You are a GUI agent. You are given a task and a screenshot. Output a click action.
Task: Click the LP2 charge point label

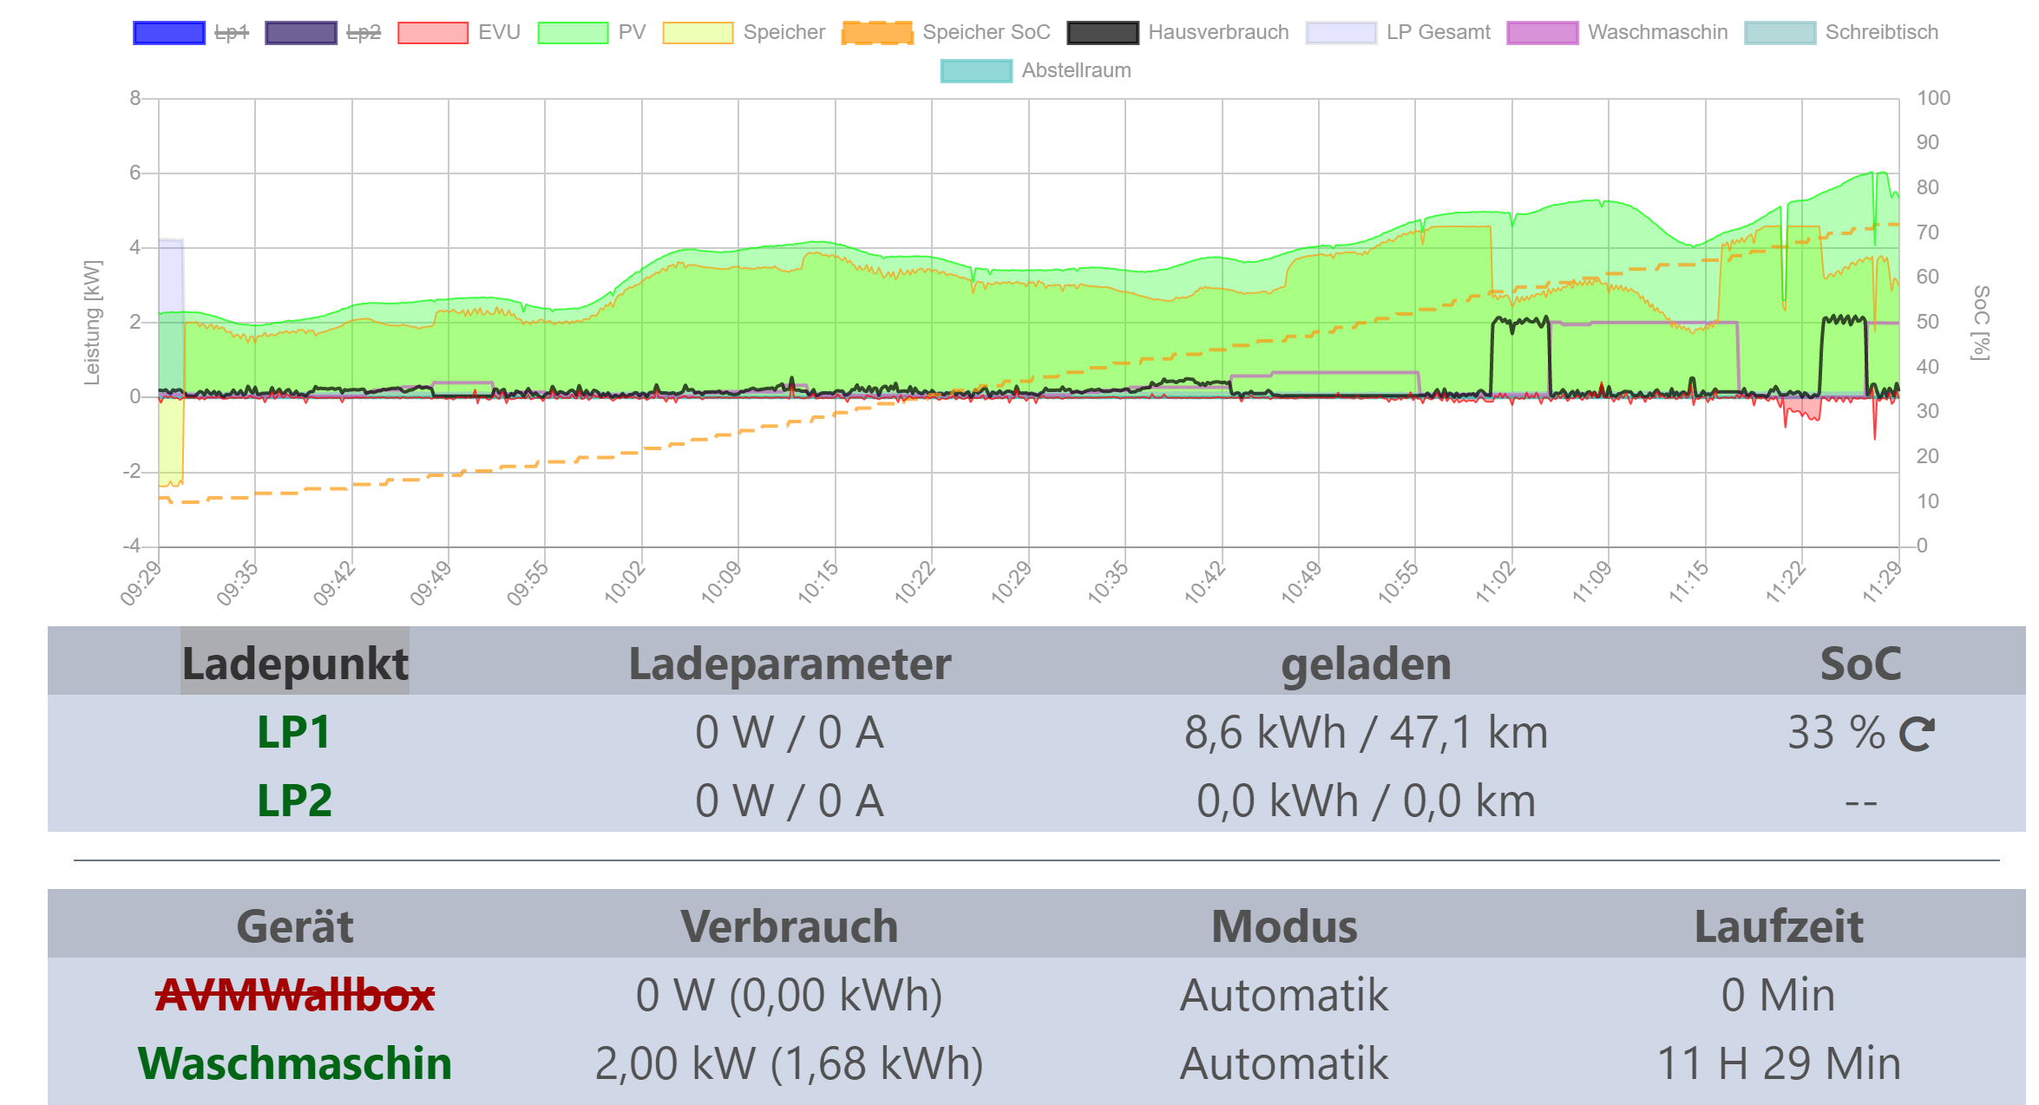click(x=294, y=801)
